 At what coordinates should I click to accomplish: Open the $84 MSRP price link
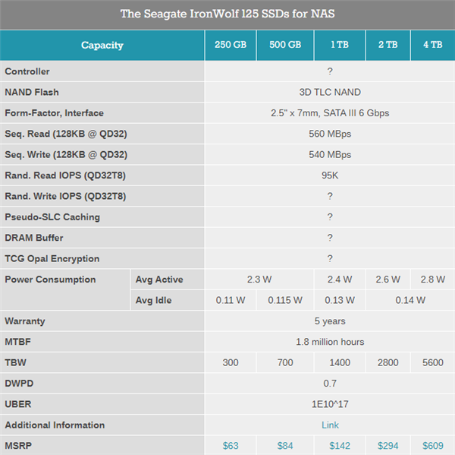tap(285, 445)
